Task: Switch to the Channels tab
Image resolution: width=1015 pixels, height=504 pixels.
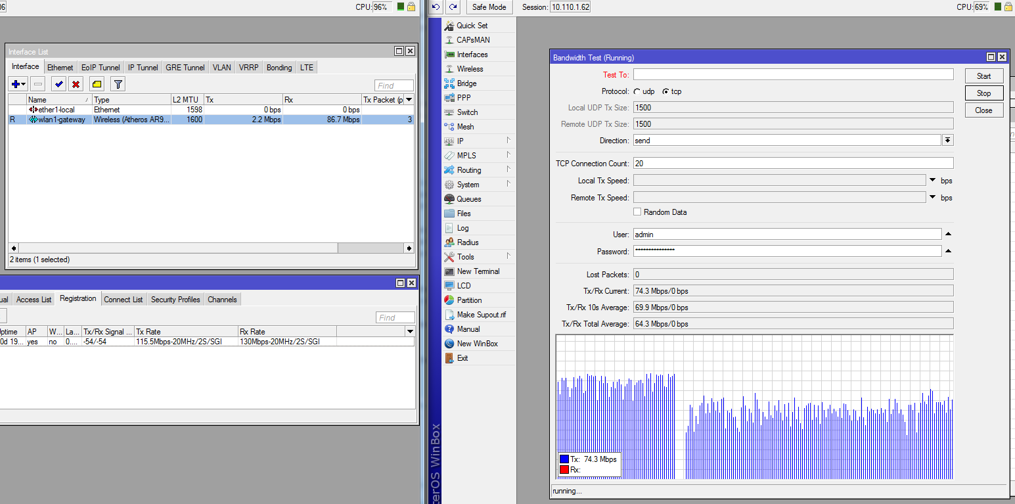Action: pyautogui.click(x=222, y=300)
